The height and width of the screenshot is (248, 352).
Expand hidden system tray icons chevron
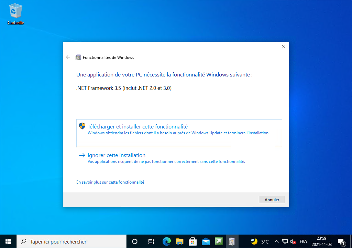[x=276, y=241]
